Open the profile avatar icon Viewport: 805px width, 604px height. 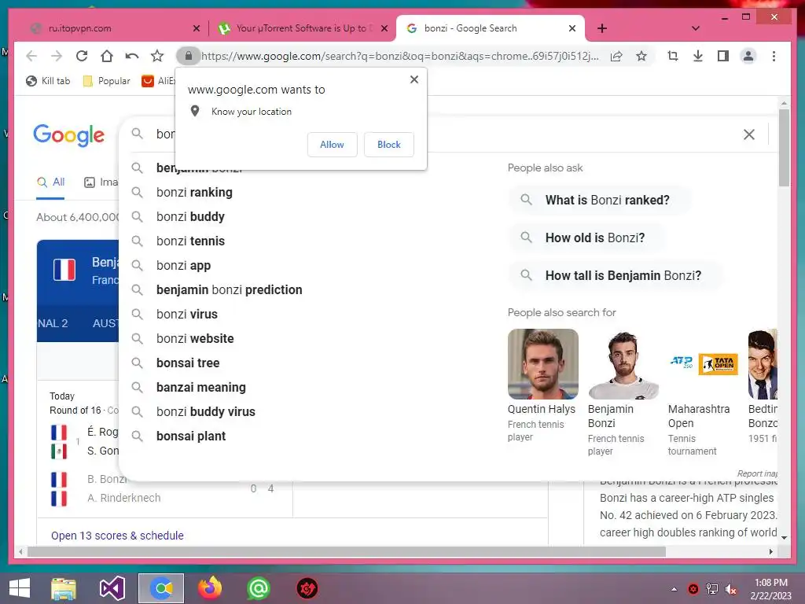tap(748, 56)
